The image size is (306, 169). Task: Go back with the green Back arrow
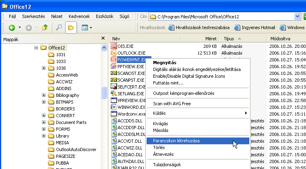(x=12, y=28)
